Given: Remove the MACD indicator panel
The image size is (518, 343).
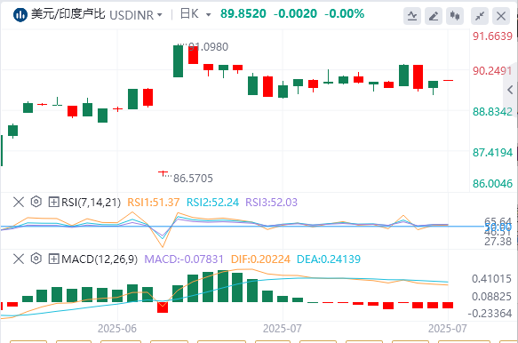Looking at the screenshot, I should (19, 259).
